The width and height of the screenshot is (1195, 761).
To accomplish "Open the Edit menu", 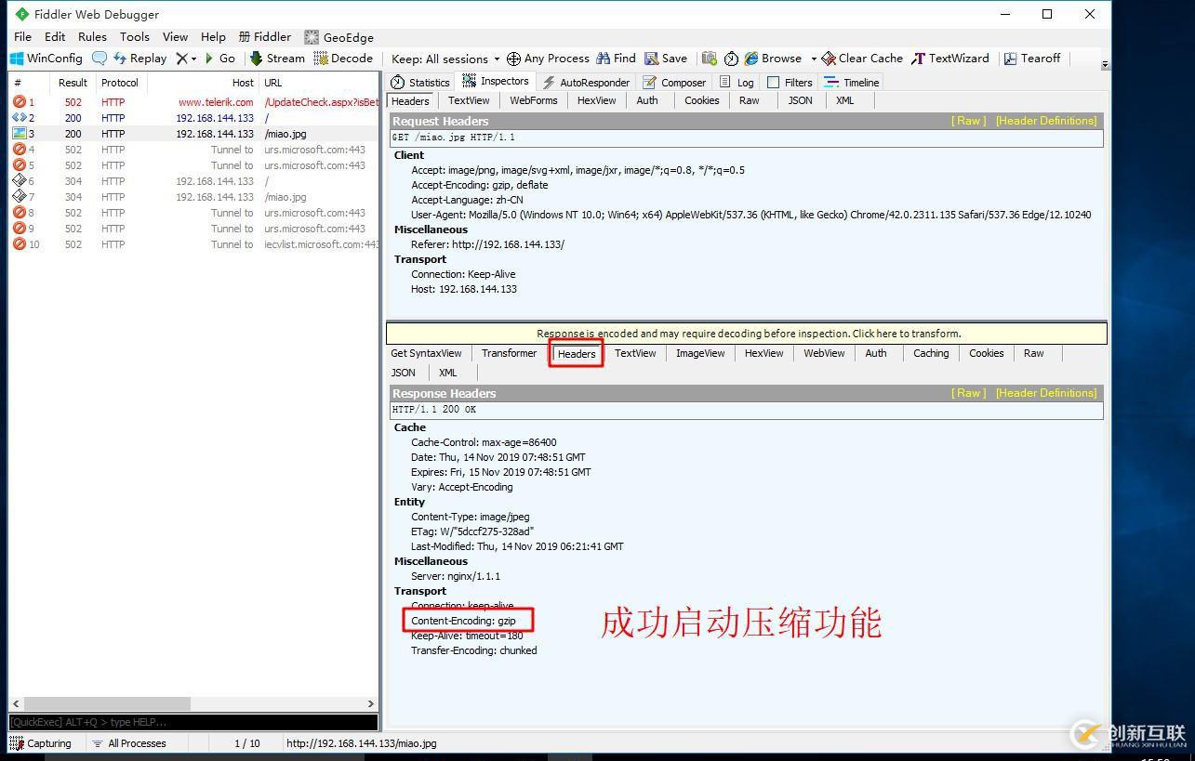I will pos(55,37).
